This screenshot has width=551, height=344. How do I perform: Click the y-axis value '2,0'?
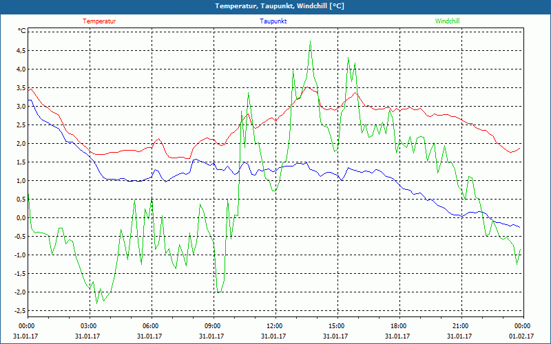point(21,144)
